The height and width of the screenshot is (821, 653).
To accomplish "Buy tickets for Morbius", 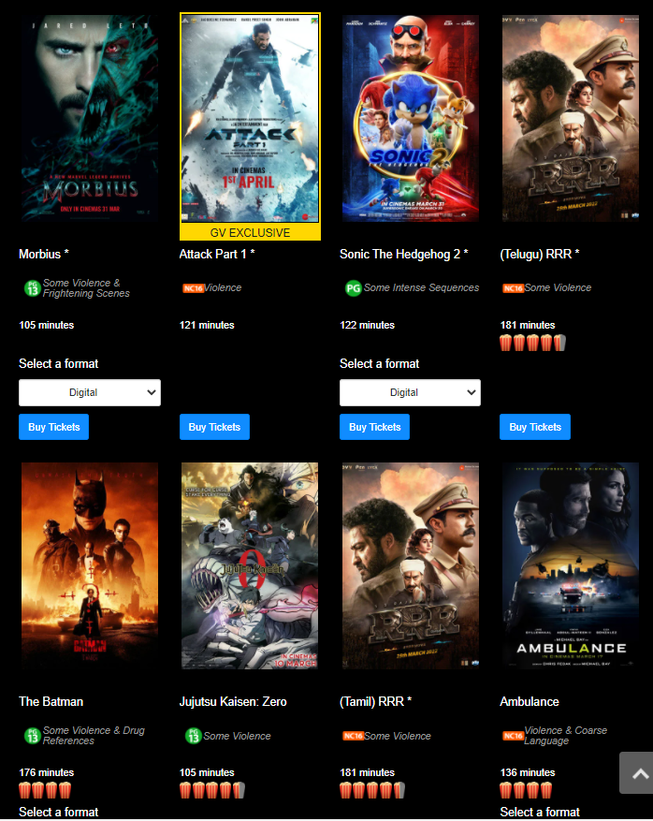I will tap(54, 427).
